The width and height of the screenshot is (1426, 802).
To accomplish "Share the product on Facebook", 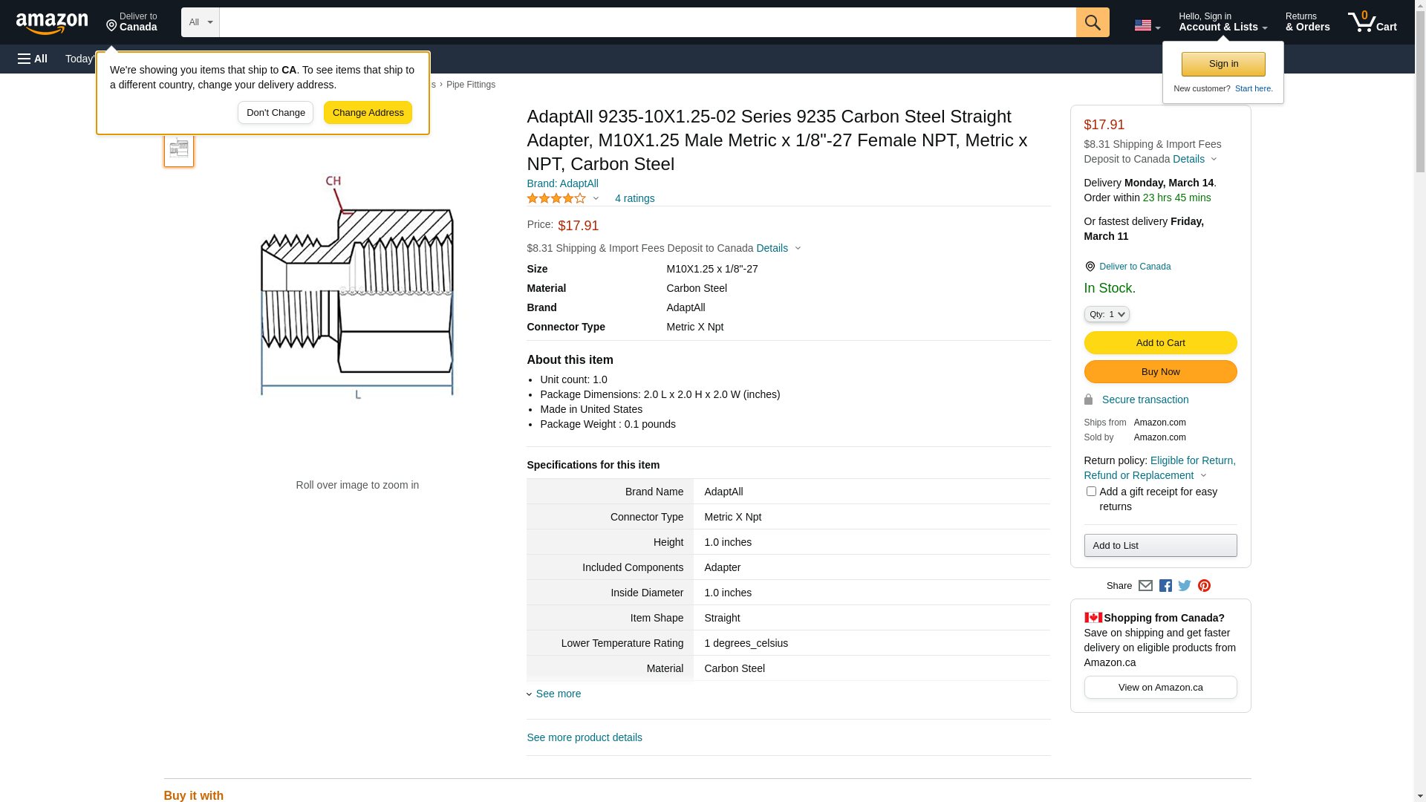I will pos(1165,586).
